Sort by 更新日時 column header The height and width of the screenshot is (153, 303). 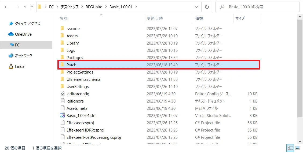155,19
